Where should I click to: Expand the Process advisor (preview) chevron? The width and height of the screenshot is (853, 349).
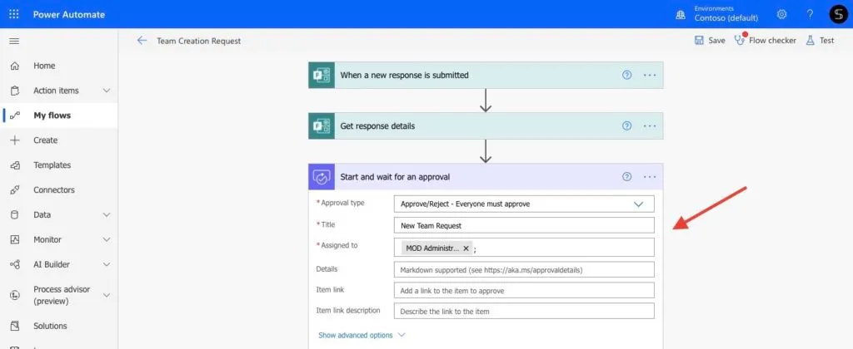pos(107,295)
